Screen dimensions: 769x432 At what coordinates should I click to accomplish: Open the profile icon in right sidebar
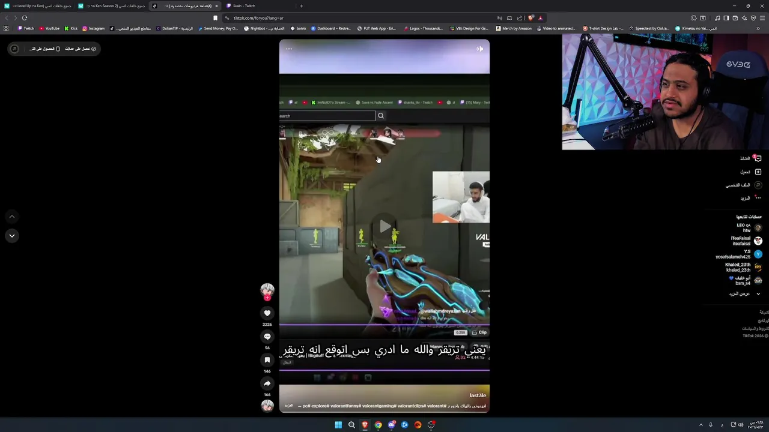(758, 185)
